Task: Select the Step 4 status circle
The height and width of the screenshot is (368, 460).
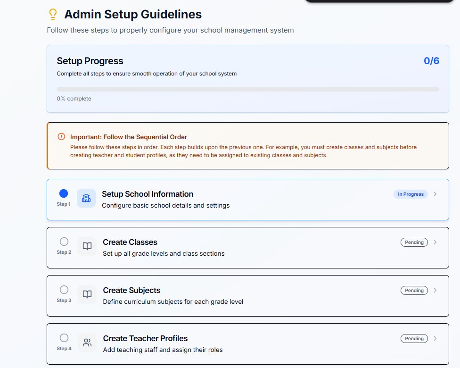Action: click(64, 338)
